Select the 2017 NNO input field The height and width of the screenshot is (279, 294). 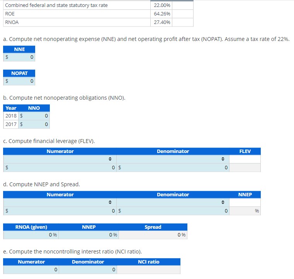(34, 124)
